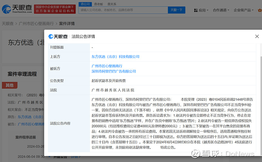This screenshot has height=162, width=262.
Task: Click the 其他 red tag
Action: (x=10, y=85)
